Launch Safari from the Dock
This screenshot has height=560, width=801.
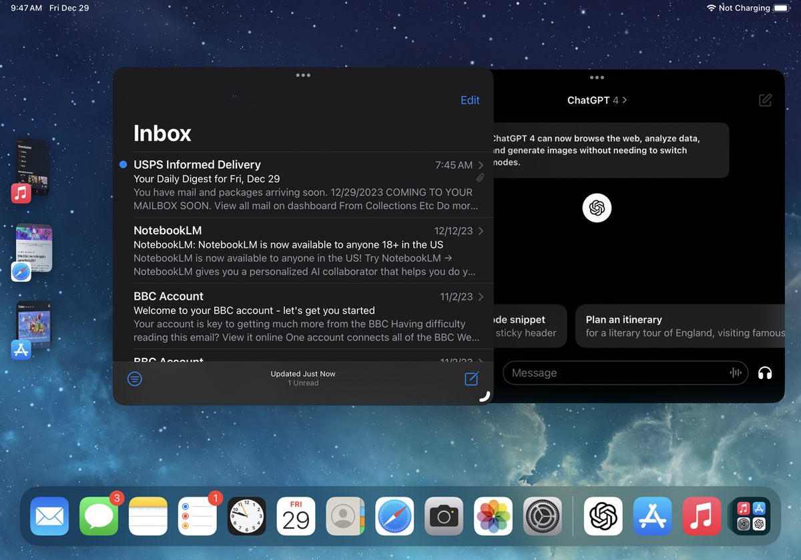tap(395, 516)
